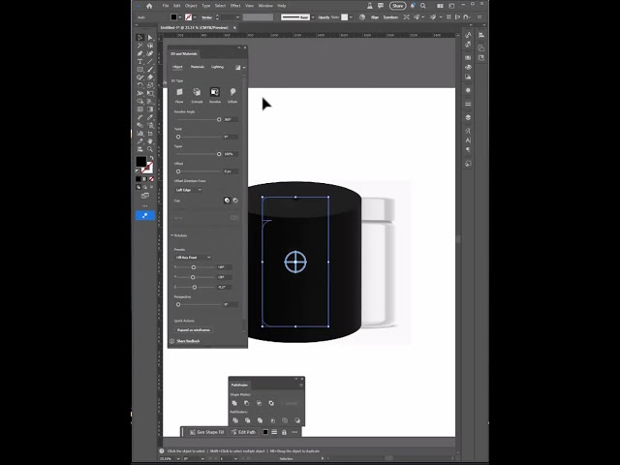
Task: Select the Paintbrush tool
Action: [x=150, y=69]
